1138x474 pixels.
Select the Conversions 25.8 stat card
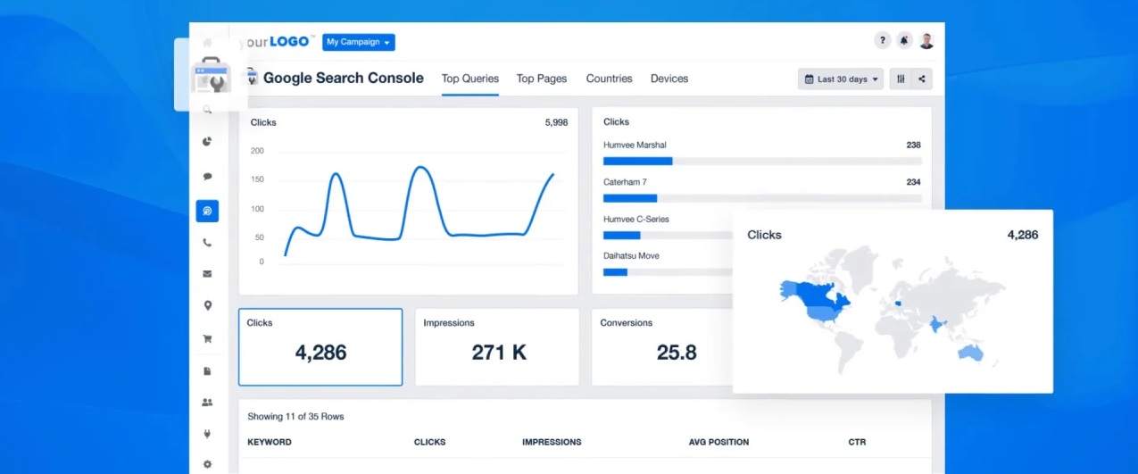[x=662, y=347]
